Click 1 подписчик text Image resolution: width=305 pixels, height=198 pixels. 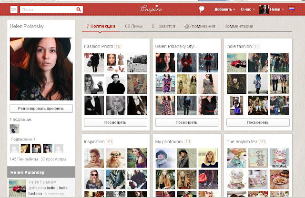point(20,119)
